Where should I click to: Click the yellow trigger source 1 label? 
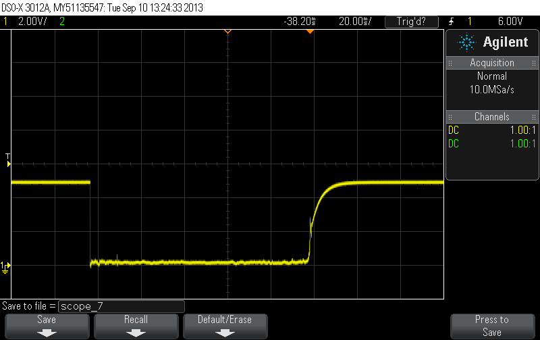coord(469,22)
